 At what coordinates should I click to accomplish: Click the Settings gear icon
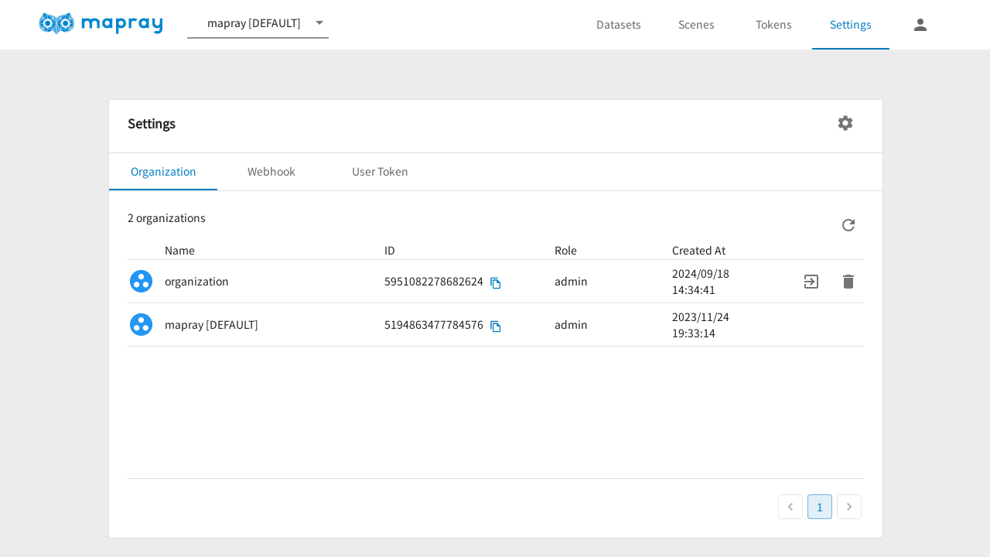[845, 123]
